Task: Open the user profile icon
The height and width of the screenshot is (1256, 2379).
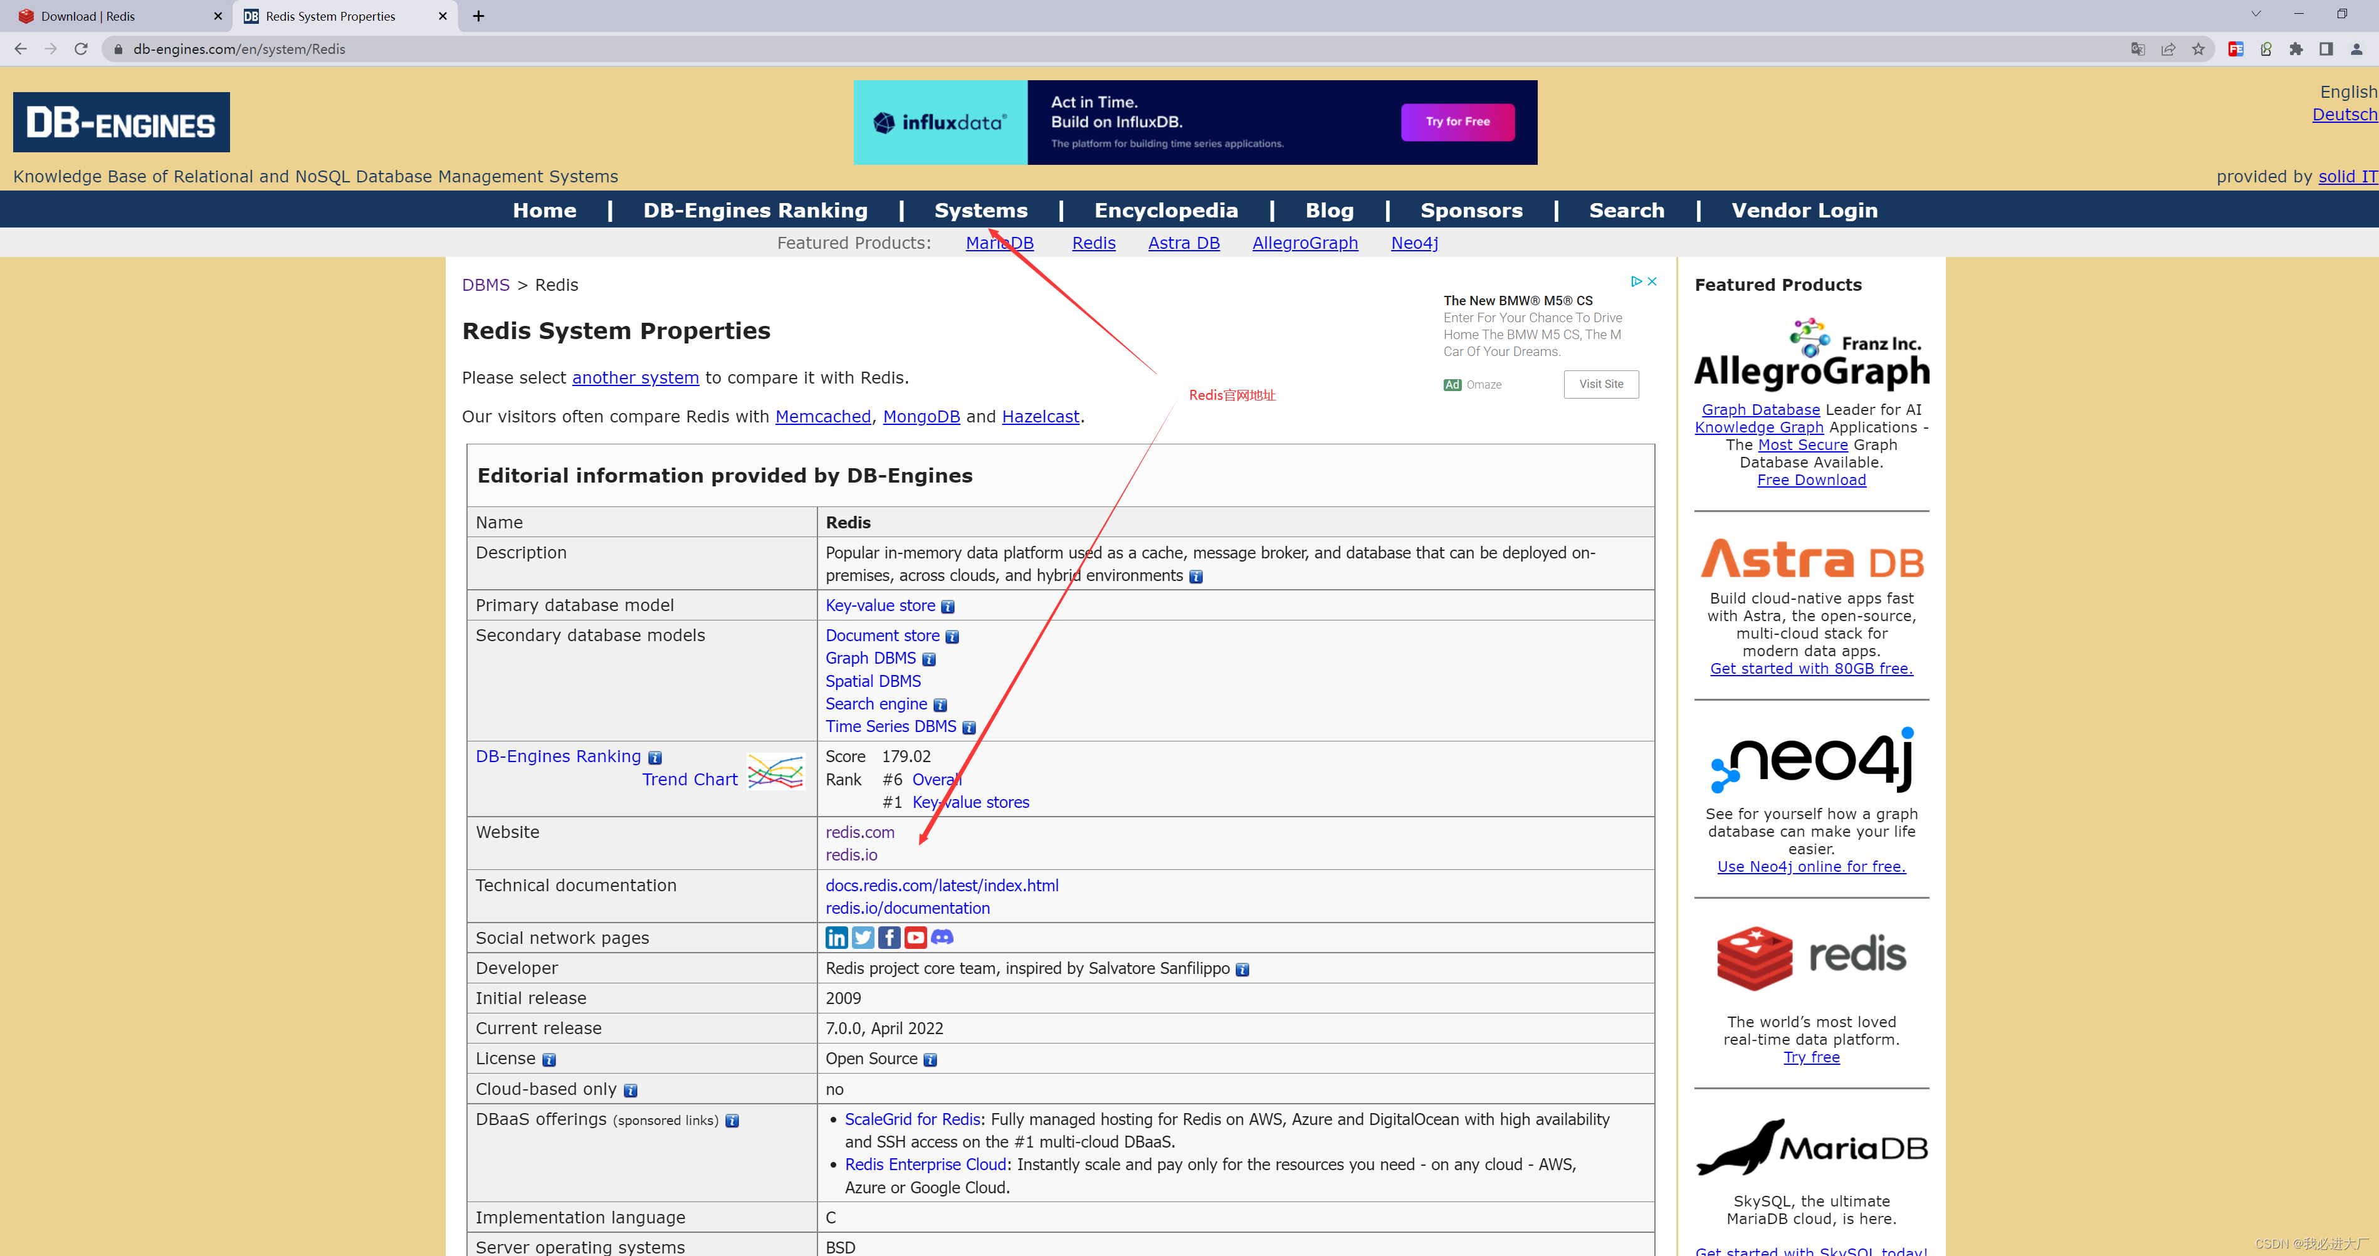Action: 2356,49
